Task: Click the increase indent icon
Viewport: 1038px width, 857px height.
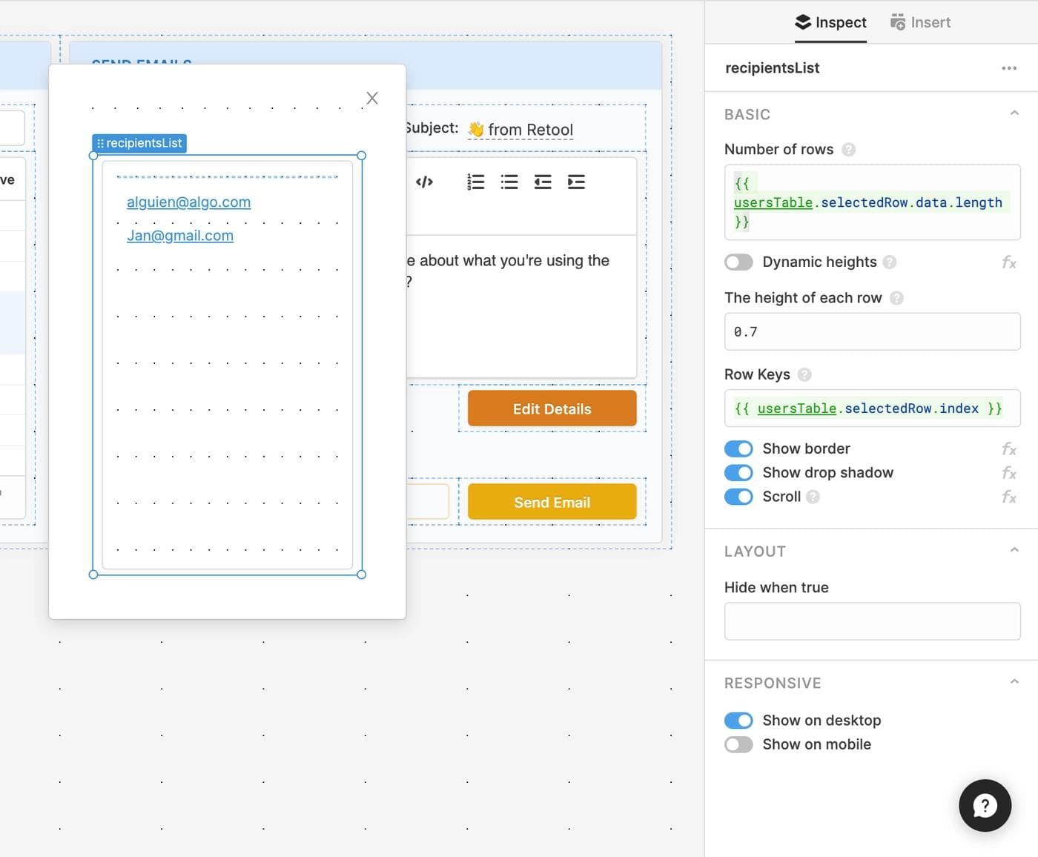Action: pyautogui.click(x=576, y=182)
